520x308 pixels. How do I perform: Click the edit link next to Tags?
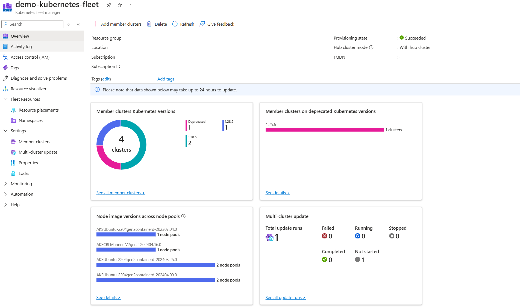click(x=106, y=79)
